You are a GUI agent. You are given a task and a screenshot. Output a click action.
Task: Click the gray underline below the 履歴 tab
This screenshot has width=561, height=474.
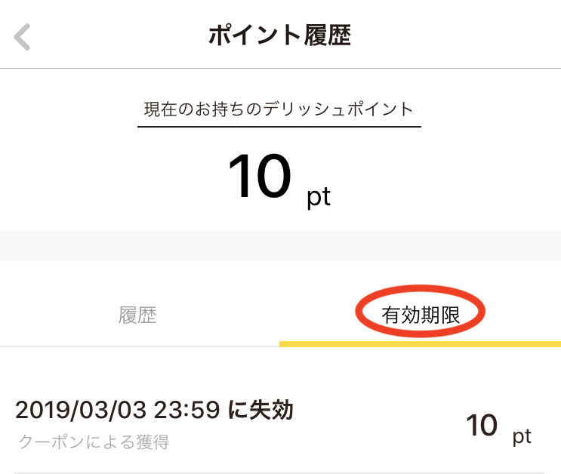pyautogui.click(x=140, y=346)
